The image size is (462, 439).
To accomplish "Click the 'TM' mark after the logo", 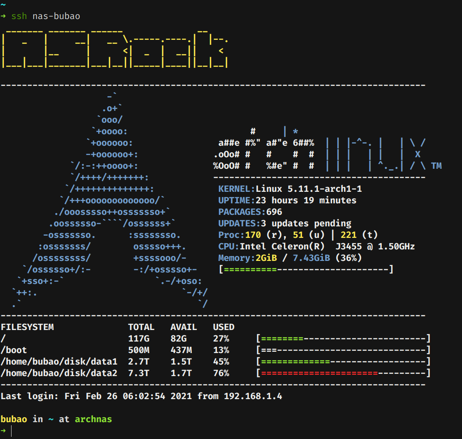I will point(436,166).
